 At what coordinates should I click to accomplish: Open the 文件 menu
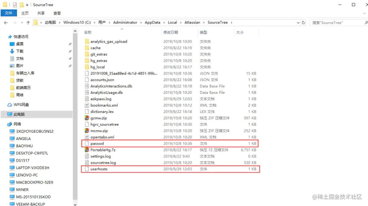(x=9, y=13)
